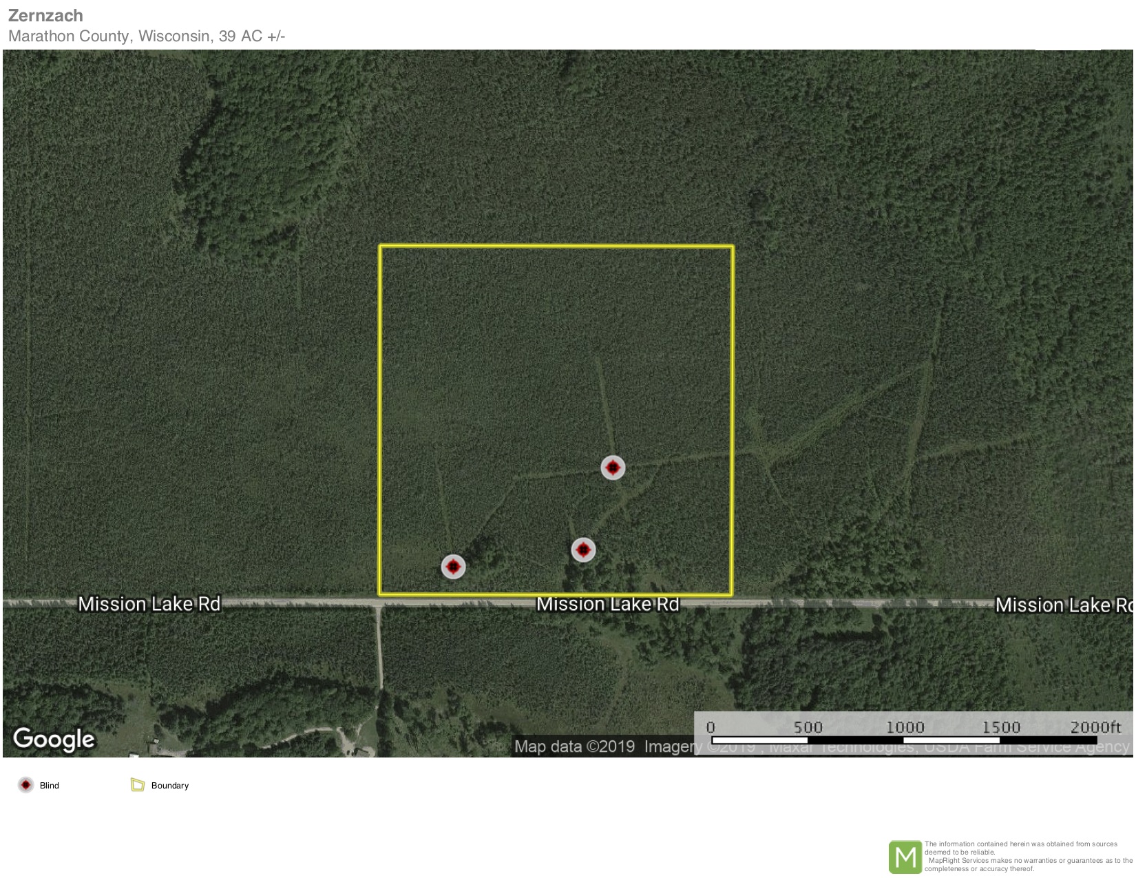The image size is (1136, 878).
Task: Click the green MapRight M logo
Action: pyautogui.click(x=905, y=857)
